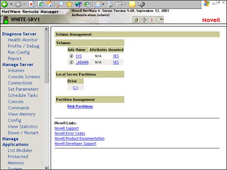Image resolution: width=227 pixels, height=170 pixels.
Task: Open the Novell Developer Support link
Action: pos(75,144)
